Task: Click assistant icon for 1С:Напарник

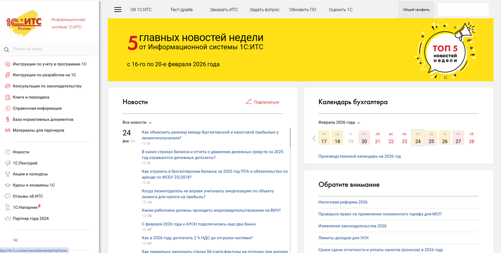Action: (x=8, y=207)
